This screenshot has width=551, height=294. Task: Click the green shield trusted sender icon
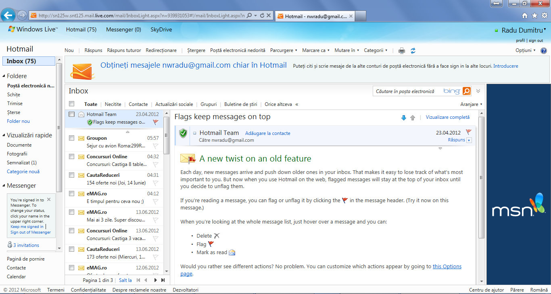pyautogui.click(x=184, y=133)
